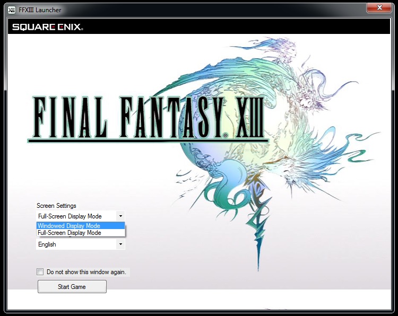
Task: Open the English language dropdown arrow
Action: 120,244
